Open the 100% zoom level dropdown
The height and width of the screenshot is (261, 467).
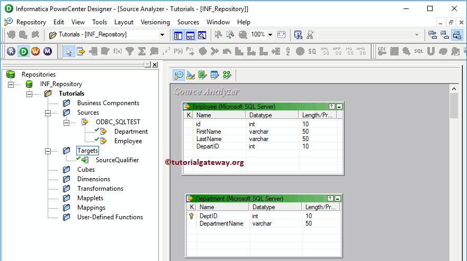tap(270, 35)
